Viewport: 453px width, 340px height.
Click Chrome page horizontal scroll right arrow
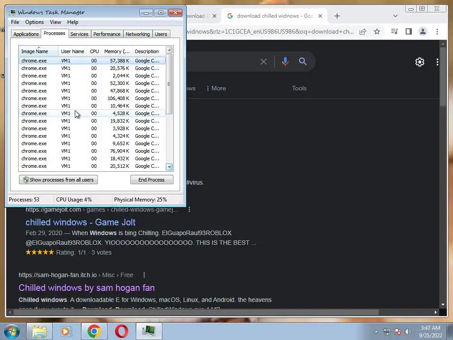(436, 312)
